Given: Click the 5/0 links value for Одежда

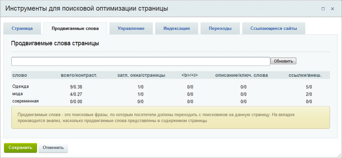Looking at the screenshot, I should (x=309, y=87).
